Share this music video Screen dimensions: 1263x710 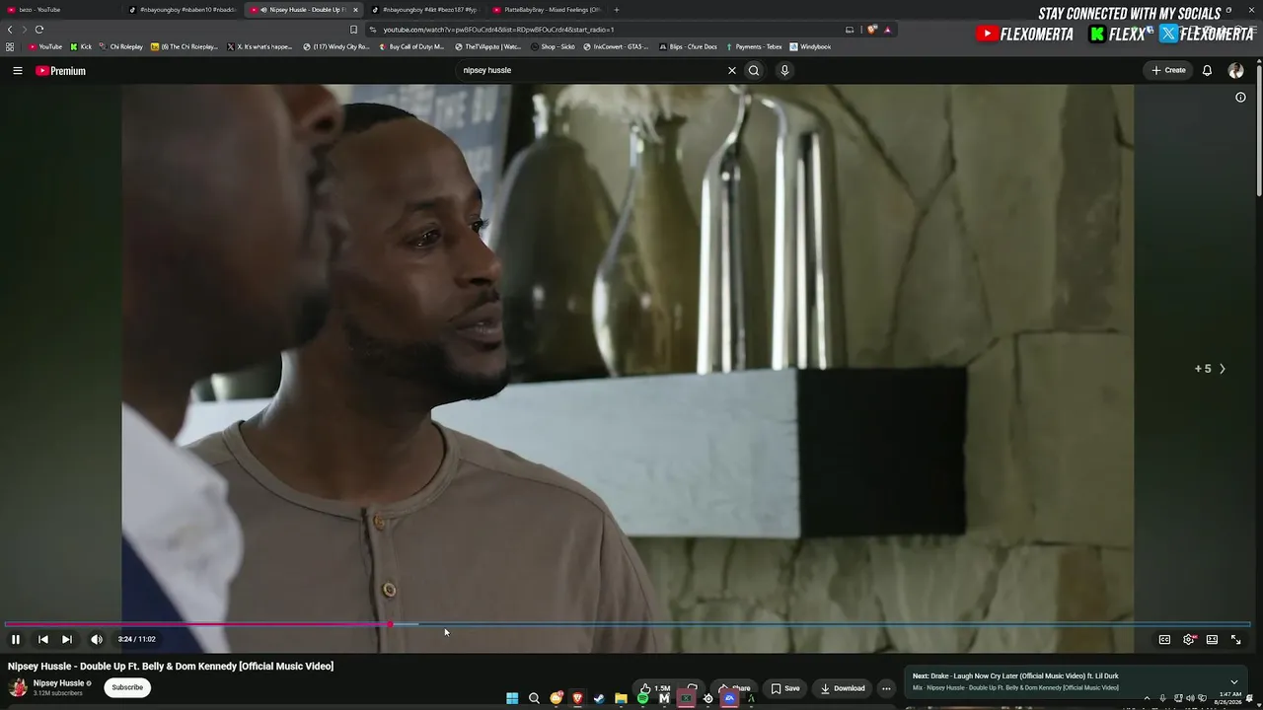point(735,688)
